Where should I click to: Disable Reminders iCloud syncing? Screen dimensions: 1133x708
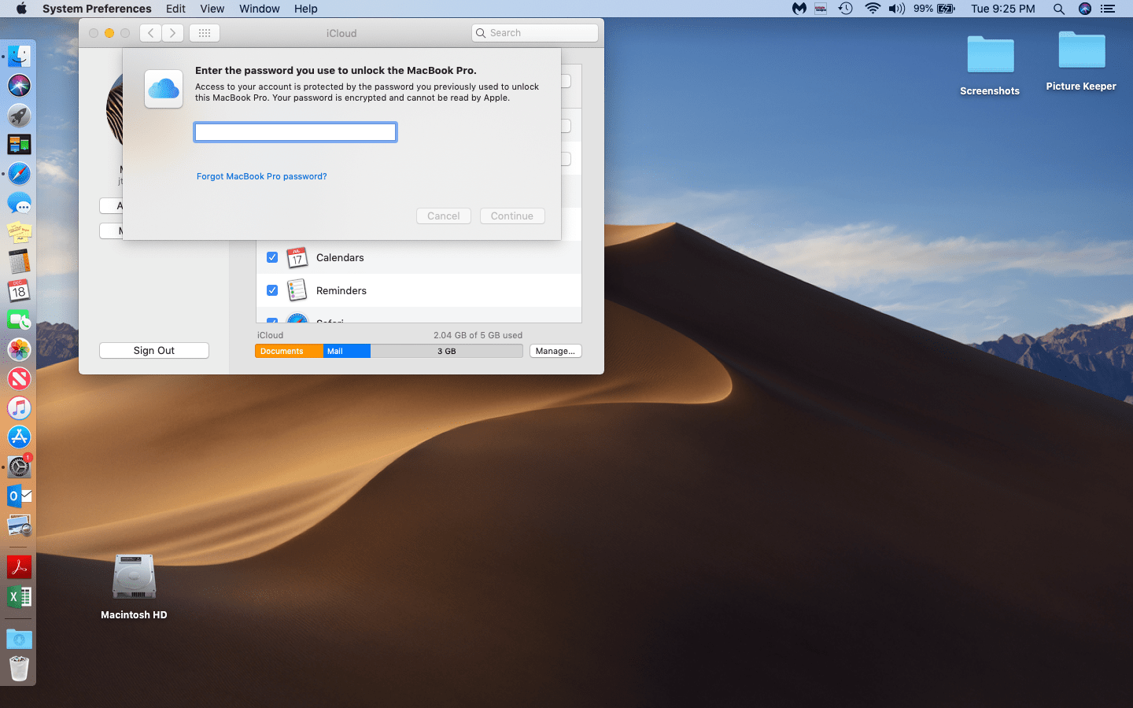click(x=272, y=290)
